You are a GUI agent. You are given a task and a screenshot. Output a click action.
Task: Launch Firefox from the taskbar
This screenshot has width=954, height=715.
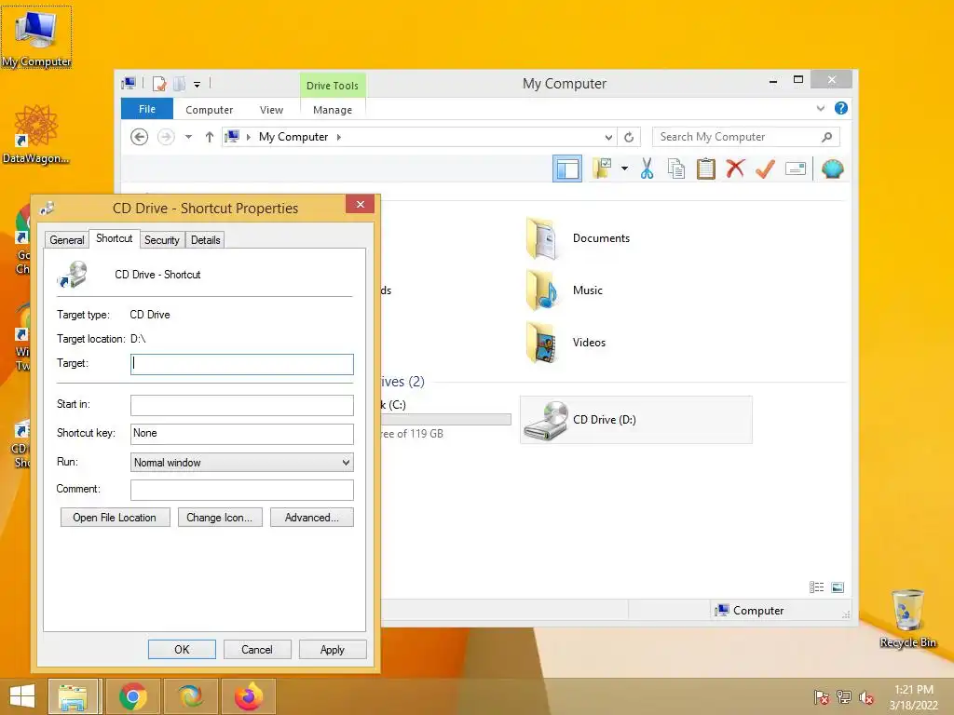pyautogui.click(x=249, y=696)
